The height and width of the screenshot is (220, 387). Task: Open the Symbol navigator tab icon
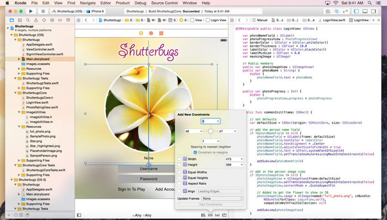coord(20,20)
